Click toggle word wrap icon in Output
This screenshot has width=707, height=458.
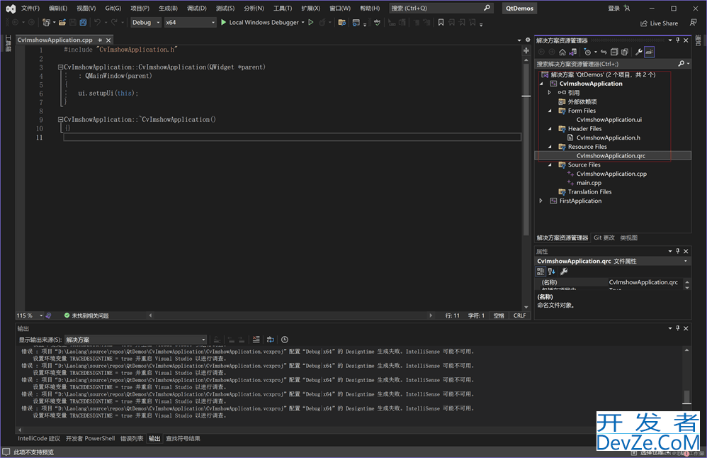[x=271, y=340]
